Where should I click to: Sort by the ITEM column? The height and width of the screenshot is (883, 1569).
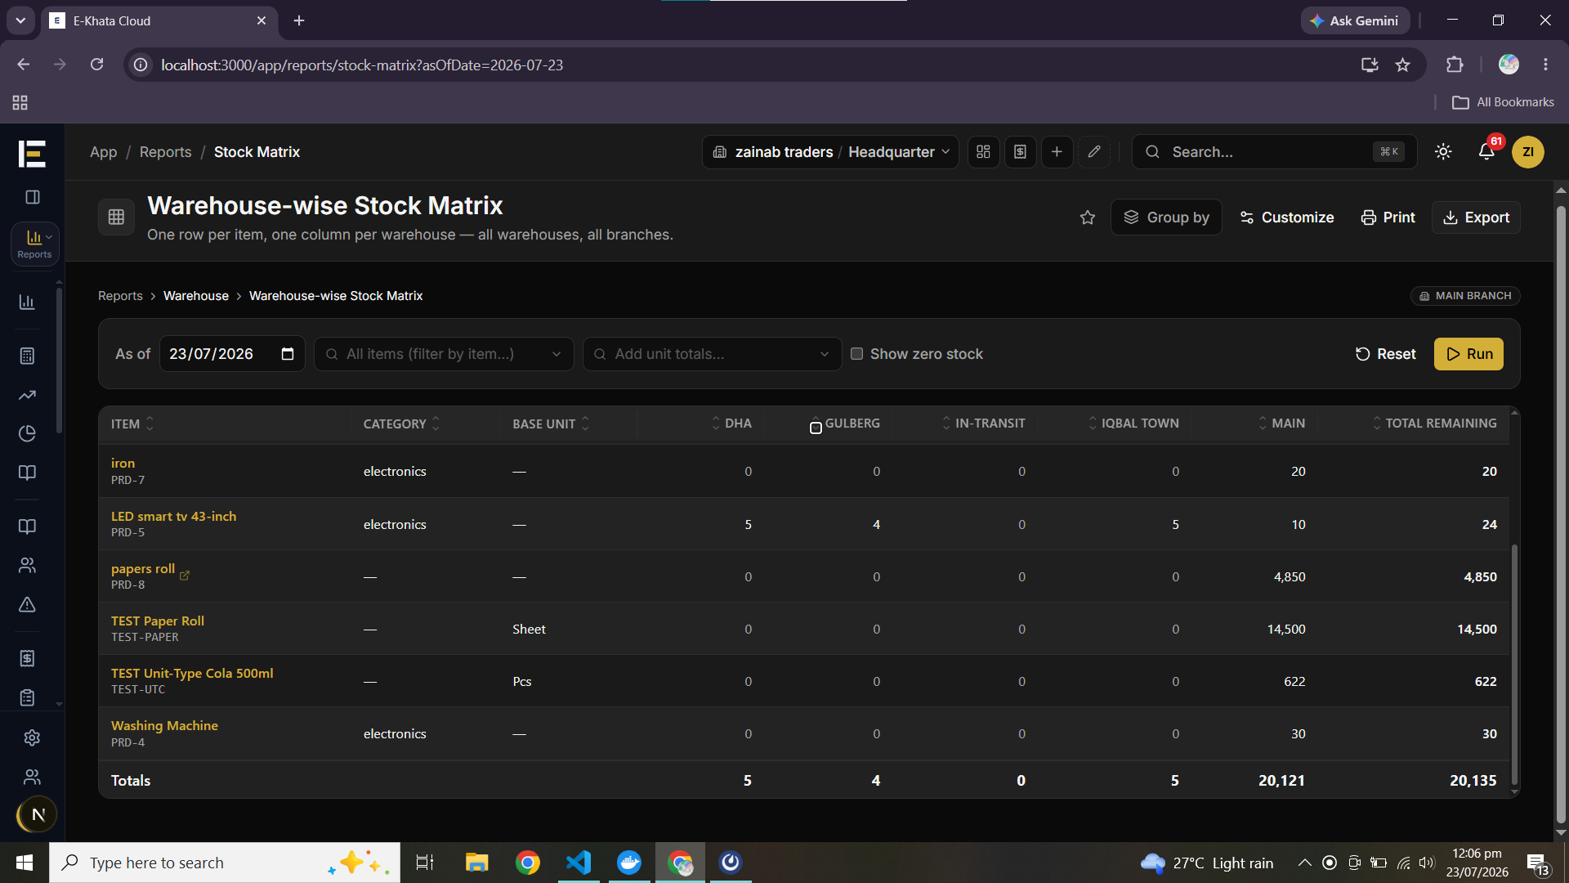click(x=132, y=424)
